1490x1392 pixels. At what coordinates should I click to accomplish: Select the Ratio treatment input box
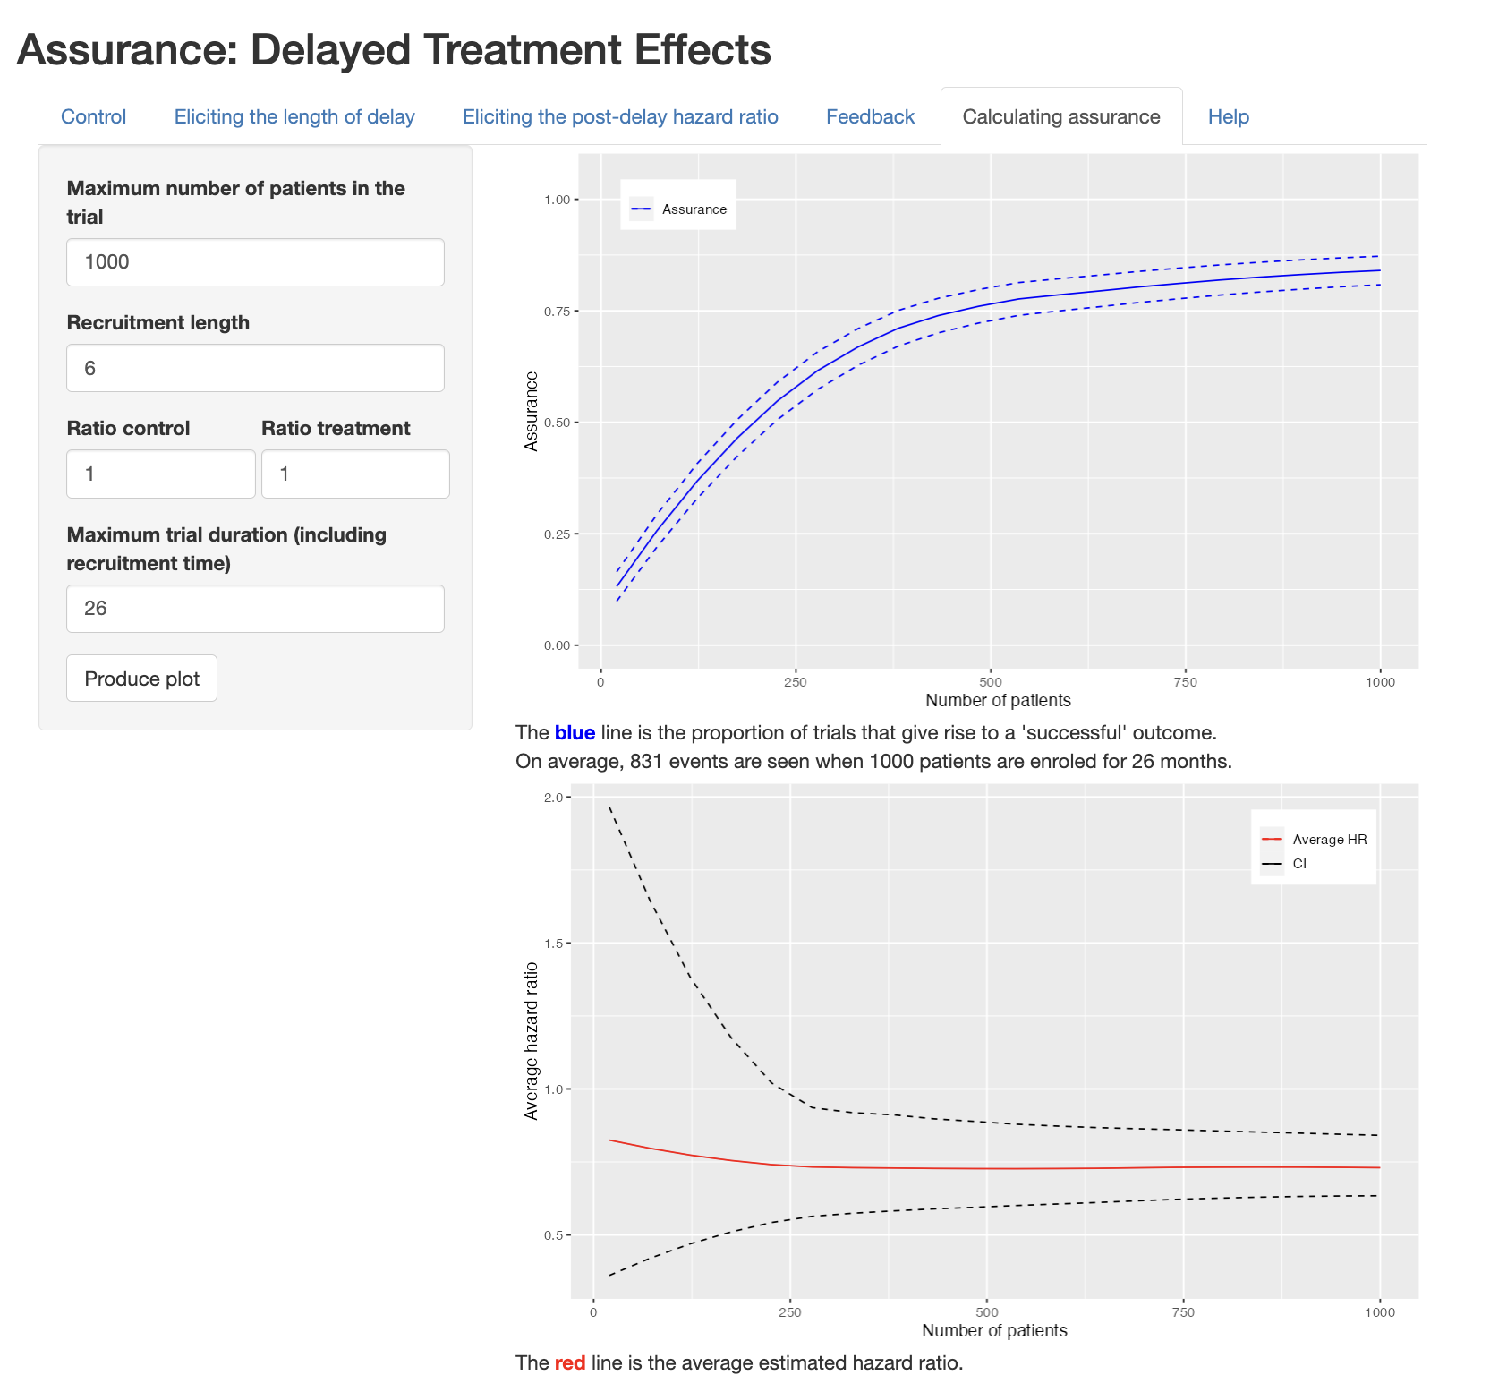[x=355, y=474]
